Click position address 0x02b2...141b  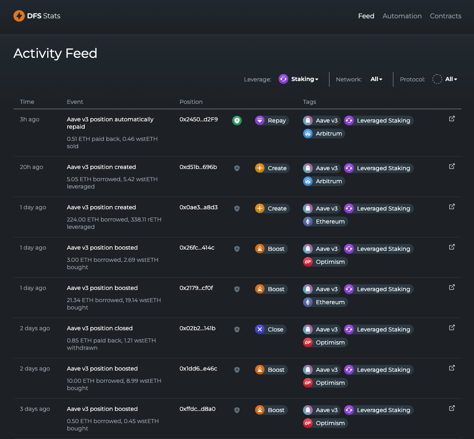point(197,328)
